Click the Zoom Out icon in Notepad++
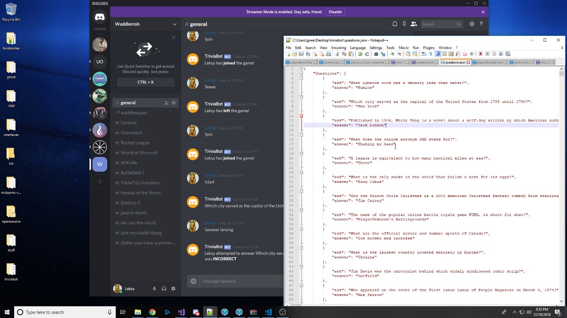Viewport: 567px width, 318px height. [399, 54]
